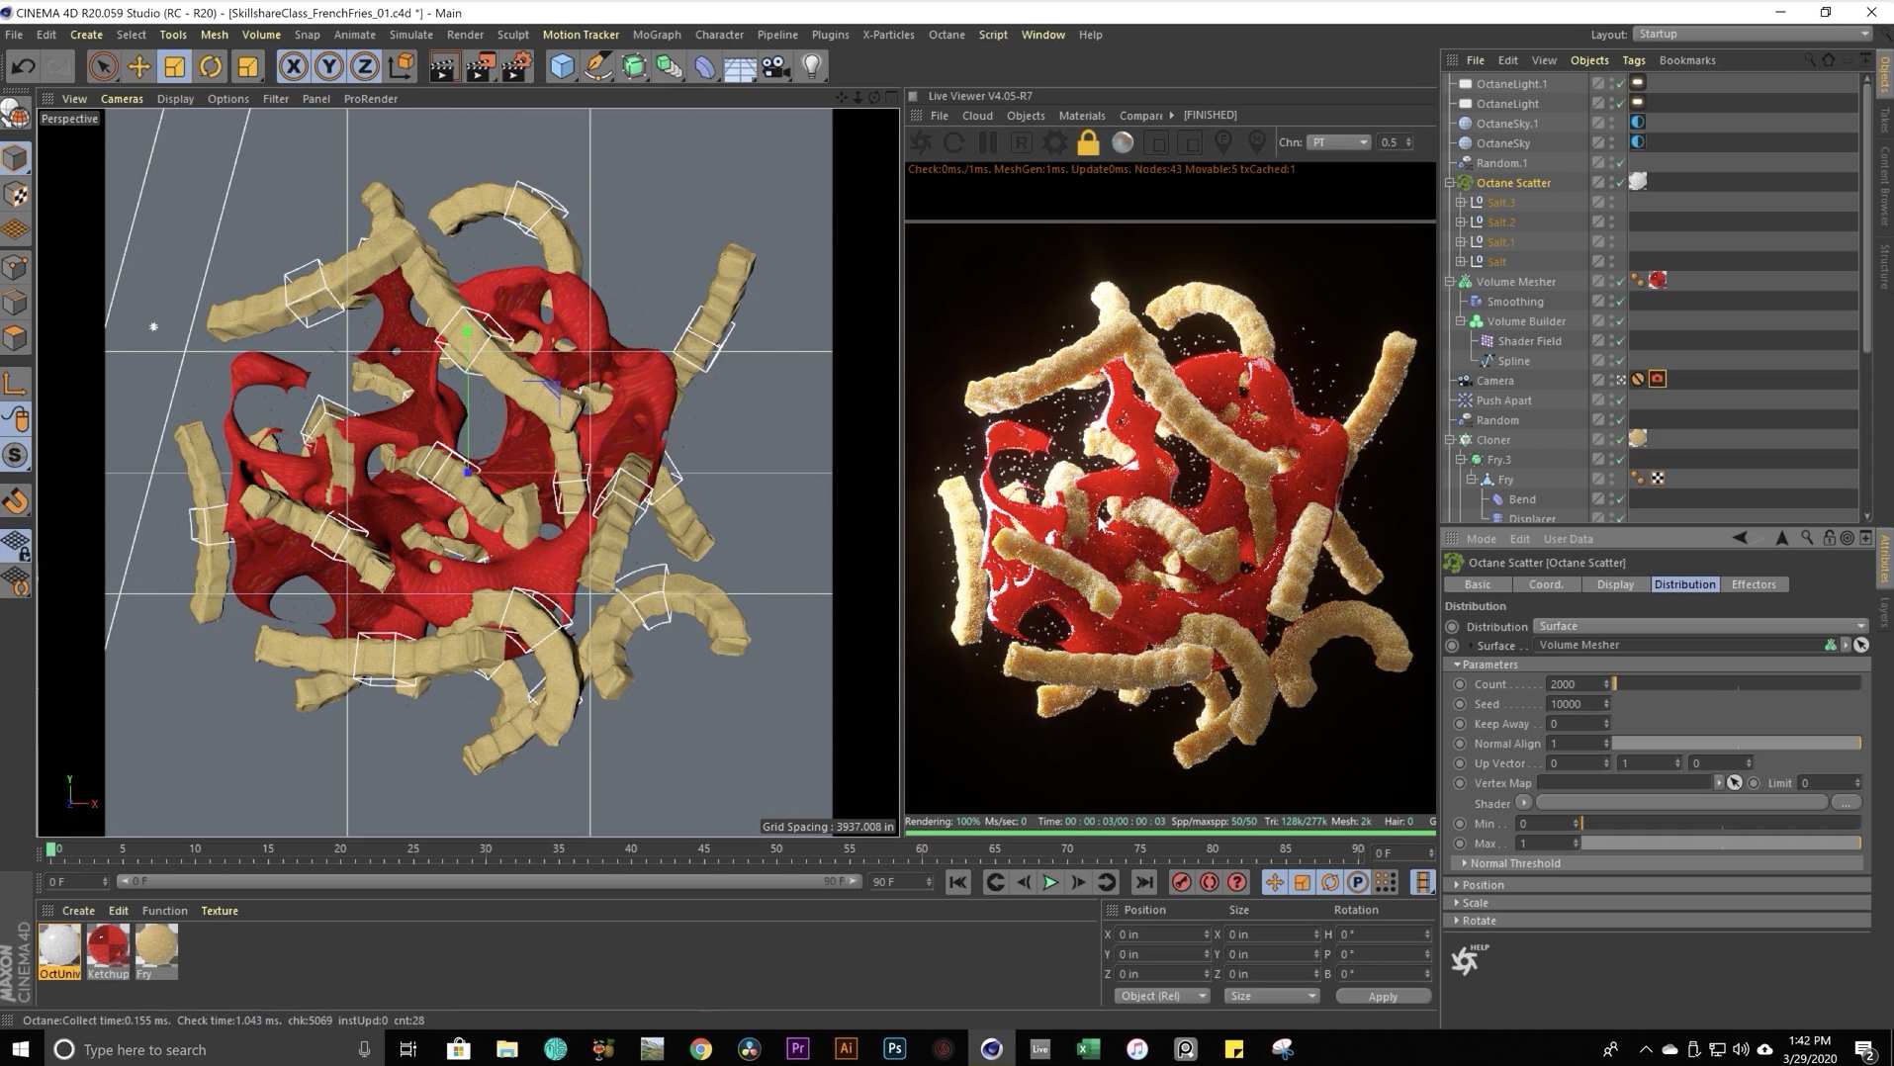Click the Normal Align slider
Screen dimensions: 1894x1066
[x=1736, y=744]
